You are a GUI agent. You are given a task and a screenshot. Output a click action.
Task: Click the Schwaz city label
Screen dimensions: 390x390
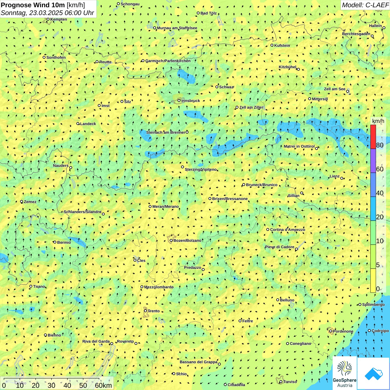pos(226,87)
